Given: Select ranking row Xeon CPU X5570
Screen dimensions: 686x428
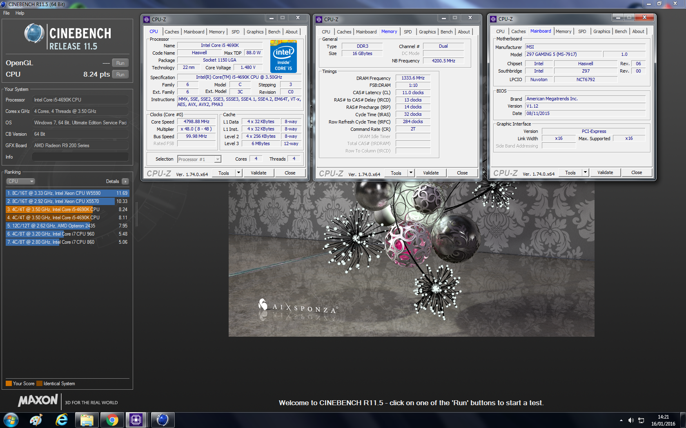Looking at the screenshot, I should (x=67, y=201).
